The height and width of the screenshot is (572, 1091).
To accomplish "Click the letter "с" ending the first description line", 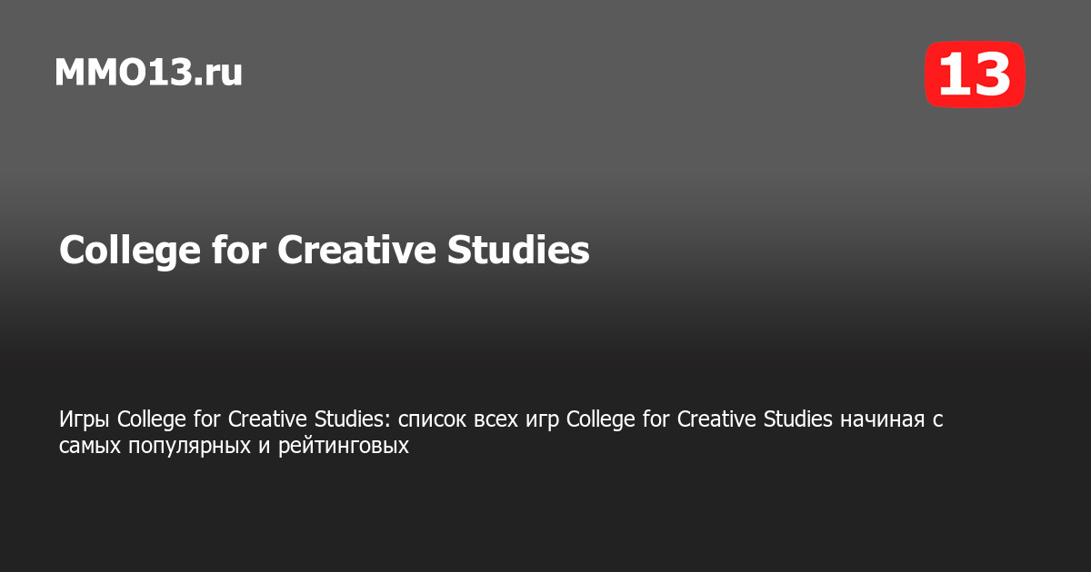I will tap(938, 420).
